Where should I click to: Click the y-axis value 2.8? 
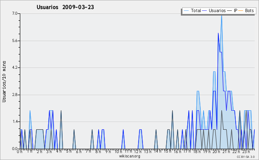15,95
